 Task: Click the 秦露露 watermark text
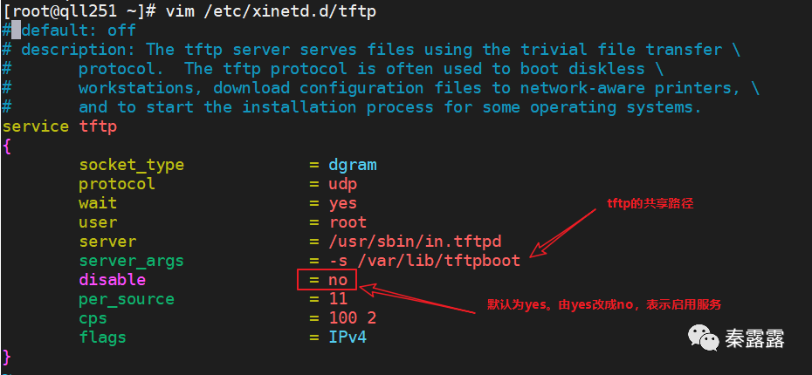point(755,339)
